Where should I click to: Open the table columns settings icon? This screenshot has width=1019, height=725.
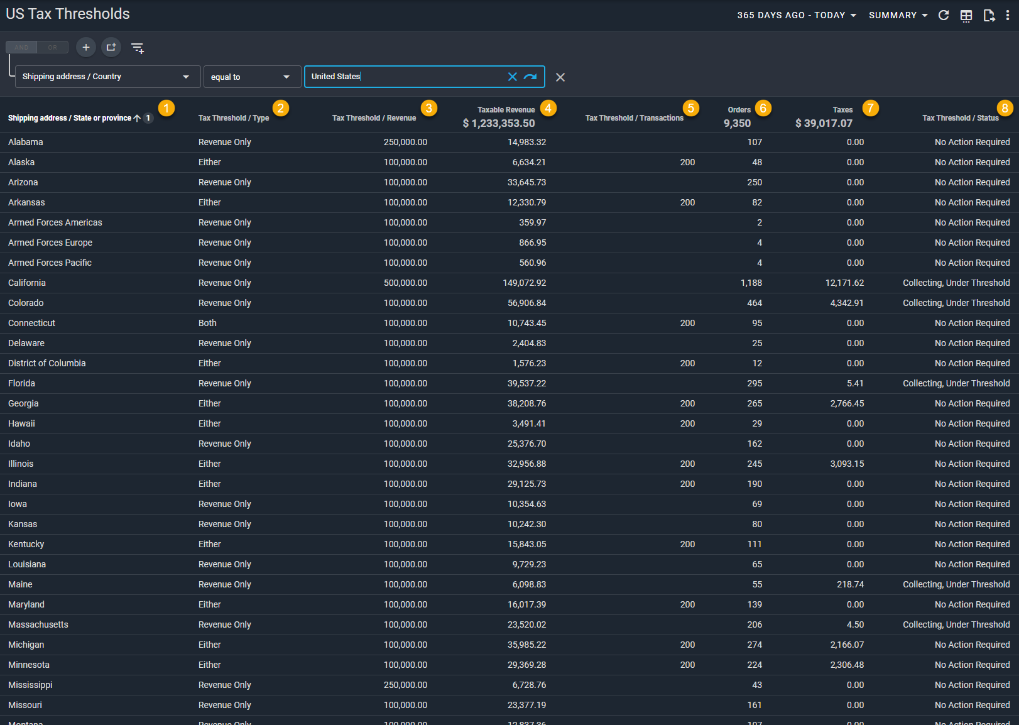[x=966, y=16]
